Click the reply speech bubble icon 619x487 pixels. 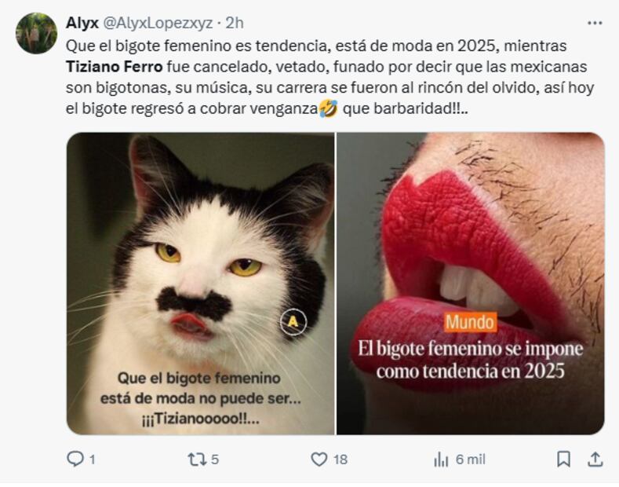[75, 459]
